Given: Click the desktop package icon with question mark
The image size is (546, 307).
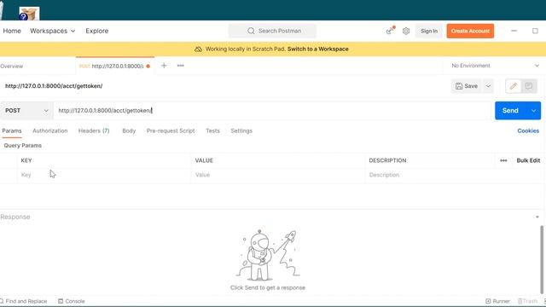Looking at the screenshot, I should click(x=29, y=14).
